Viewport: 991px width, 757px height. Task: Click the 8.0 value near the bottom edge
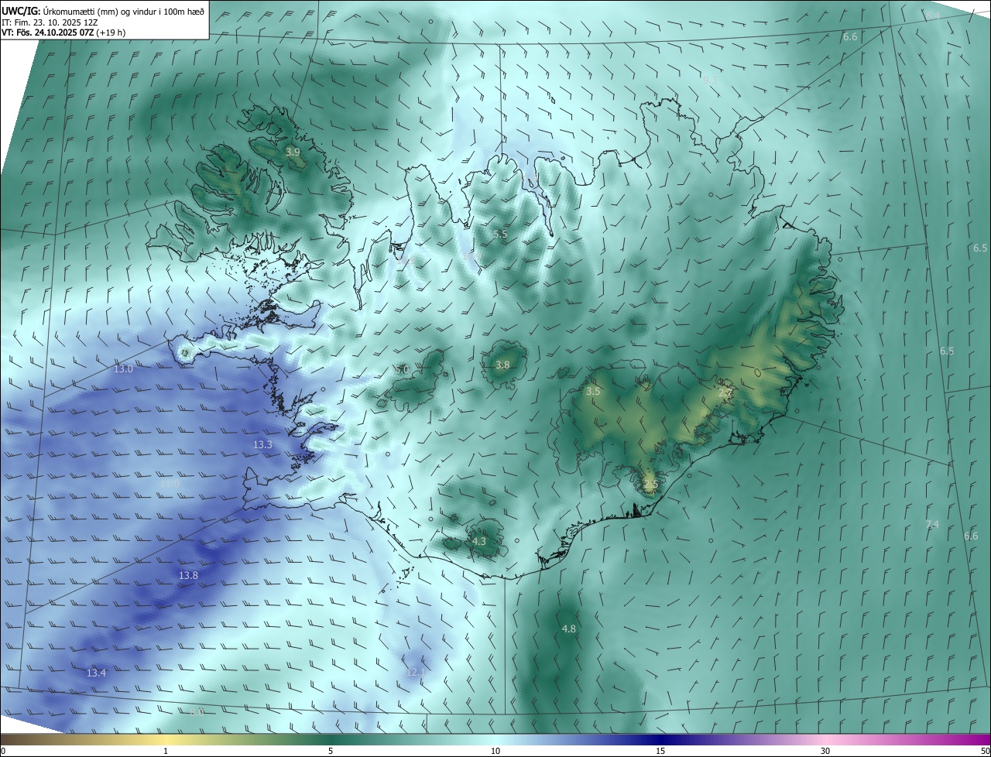[197, 712]
